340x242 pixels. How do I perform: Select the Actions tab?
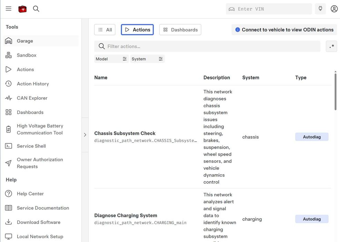[137, 30]
